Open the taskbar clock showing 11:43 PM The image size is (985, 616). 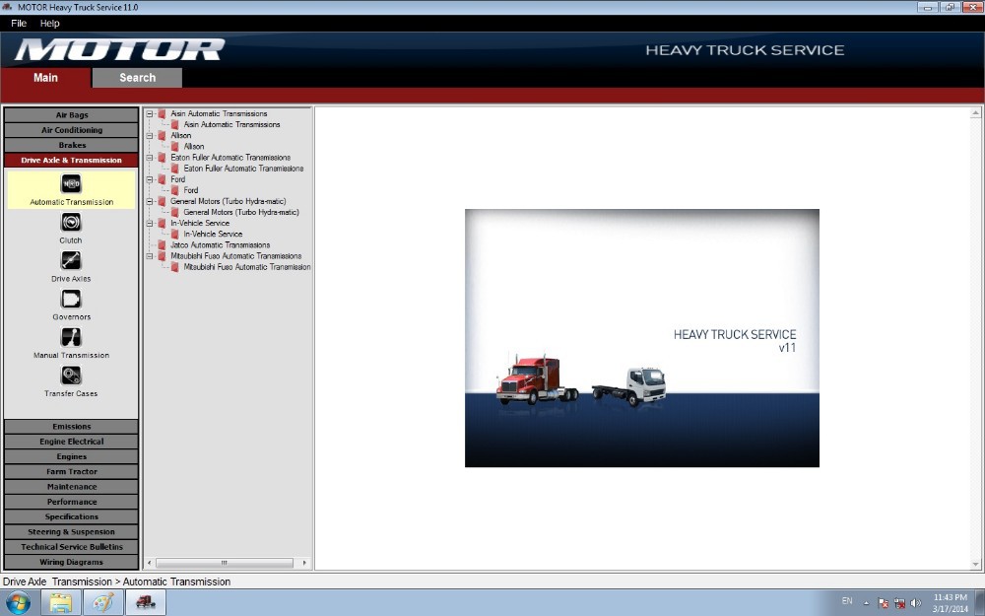click(x=950, y=603)
